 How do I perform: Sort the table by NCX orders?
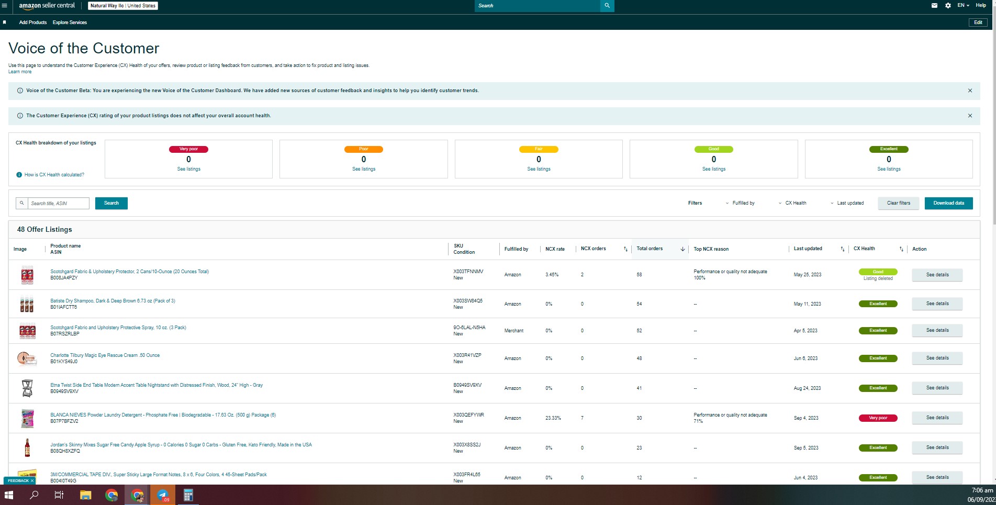[x=625, y=249]
